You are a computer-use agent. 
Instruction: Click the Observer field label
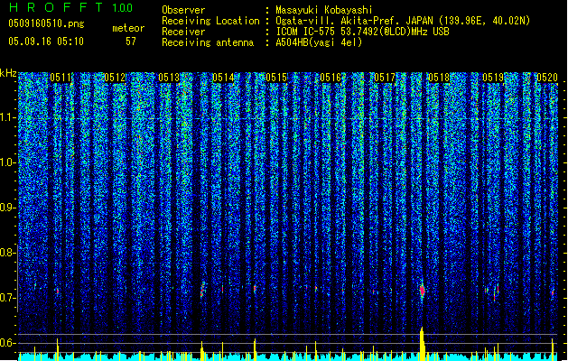click(x=183, y=10)
